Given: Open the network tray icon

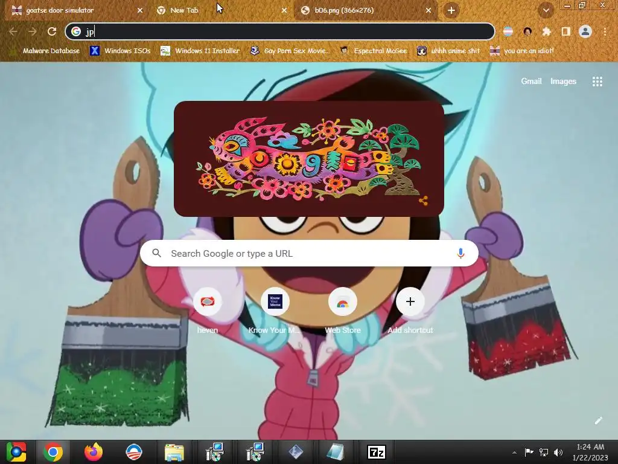Looking at the screenshot, I should (x=544, y=452).
